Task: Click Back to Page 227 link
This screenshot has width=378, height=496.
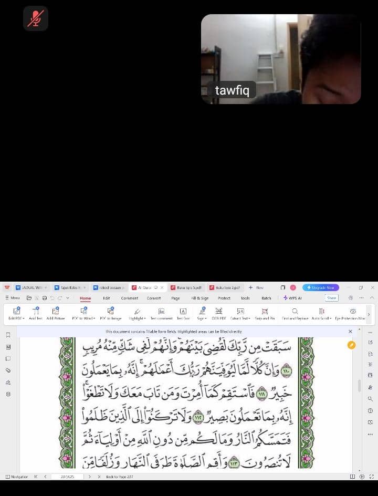Action: point(119,477)
